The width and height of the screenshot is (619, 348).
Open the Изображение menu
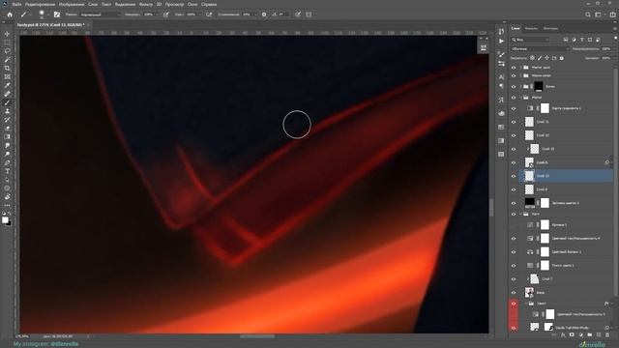pyautogui.click(x=72, y=4)
